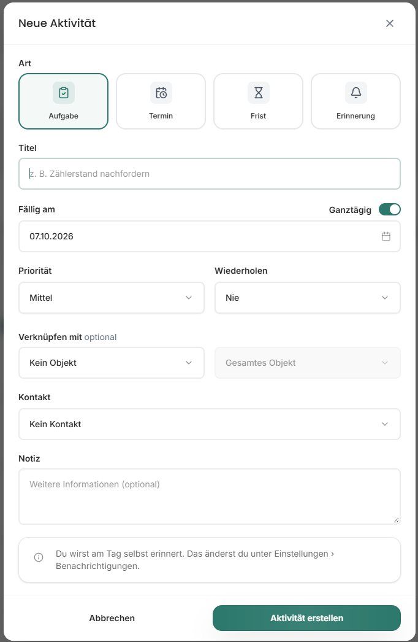The image size is (418, 642).
Task: Click into the Notiz text area
Action: pos(210,497)
